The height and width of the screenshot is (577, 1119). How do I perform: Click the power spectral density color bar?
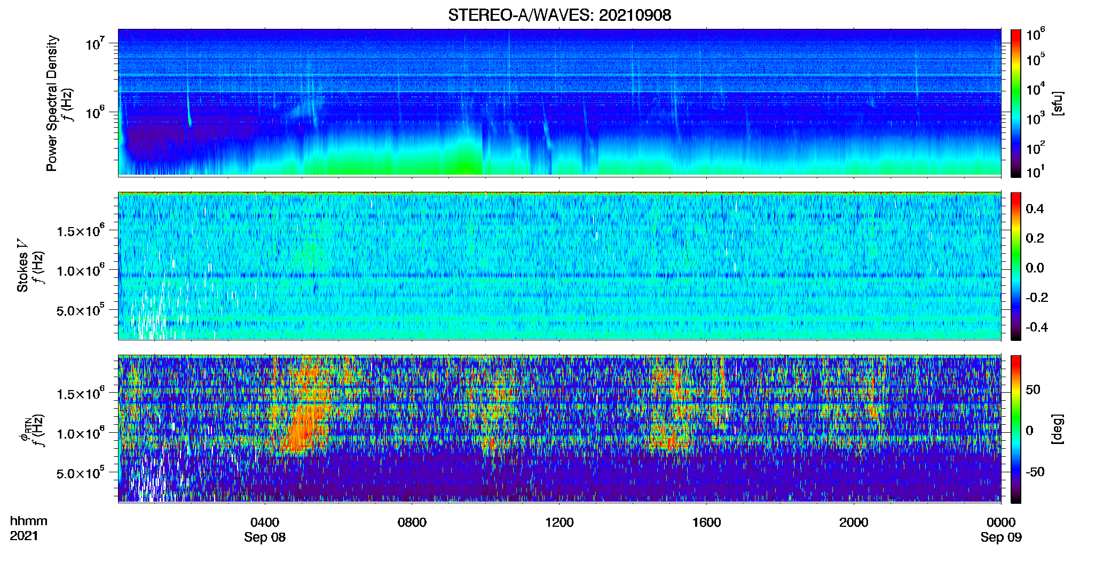pos(1016,103)
